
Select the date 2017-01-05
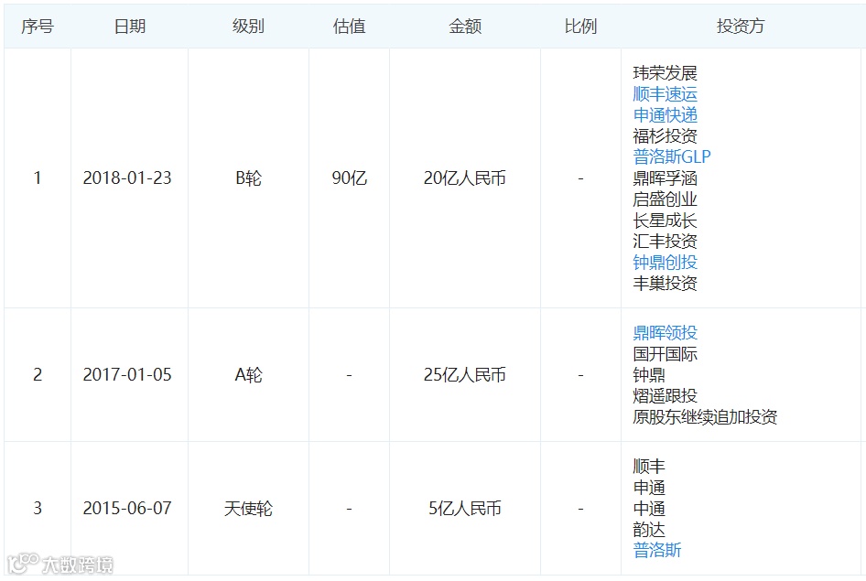pos(127,374)
